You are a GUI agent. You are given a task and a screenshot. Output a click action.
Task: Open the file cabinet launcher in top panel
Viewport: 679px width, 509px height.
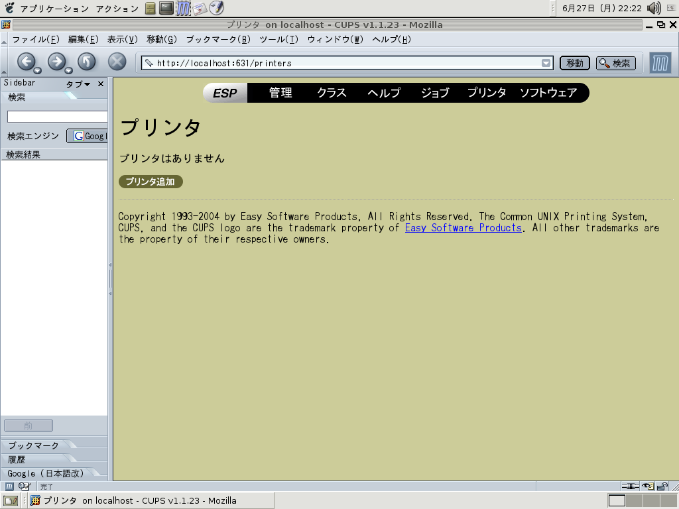click(151, 8)
